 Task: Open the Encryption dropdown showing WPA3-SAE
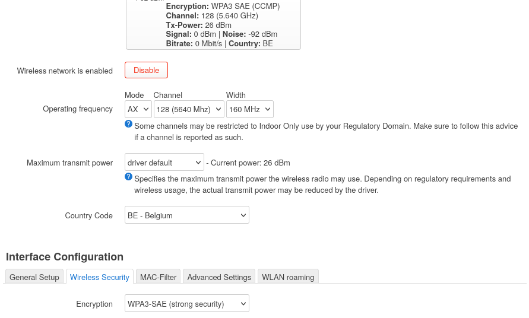pos(187,303)
